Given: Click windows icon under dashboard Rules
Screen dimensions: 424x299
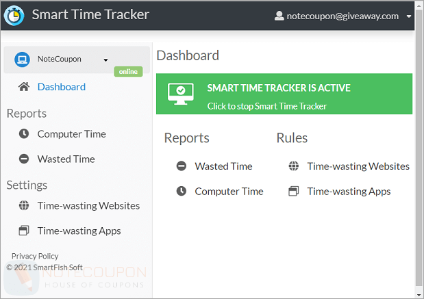Looking at the screenshot, I should pos(294,191).
